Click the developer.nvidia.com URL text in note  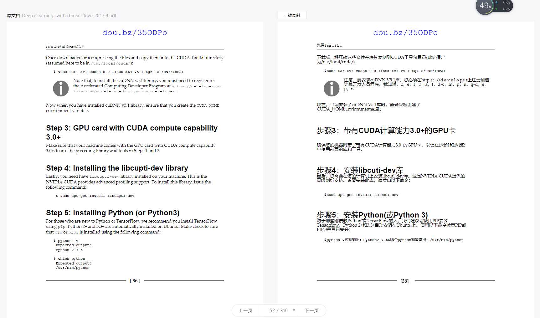click(x=147, y=89)
